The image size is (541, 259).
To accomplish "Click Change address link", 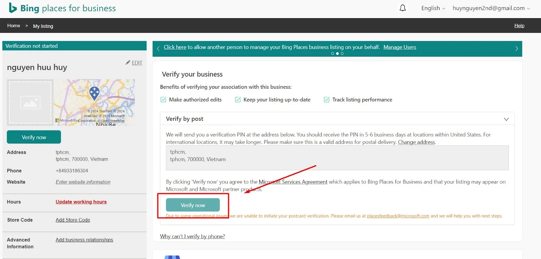I will 416,142.
